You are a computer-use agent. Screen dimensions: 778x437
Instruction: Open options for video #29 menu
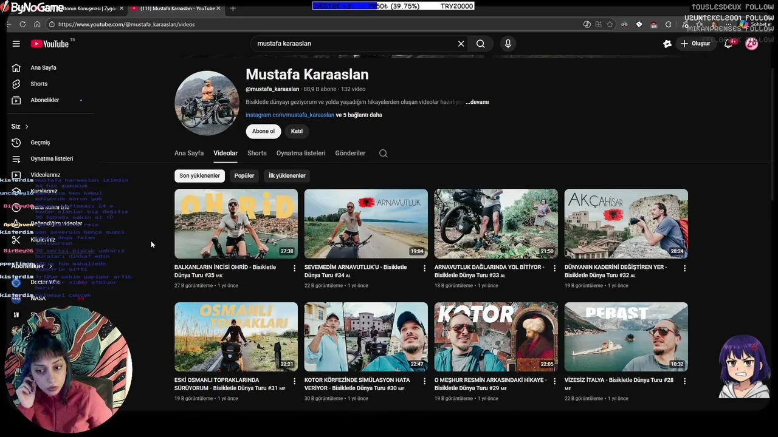tap(554, 381)
